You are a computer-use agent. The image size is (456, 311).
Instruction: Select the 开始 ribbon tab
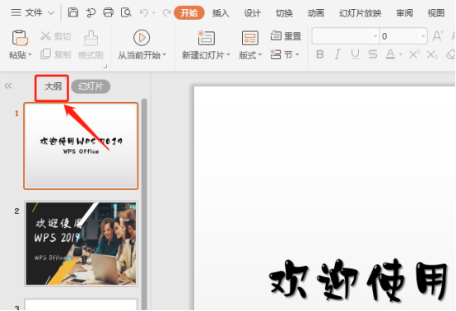point(189,13)
